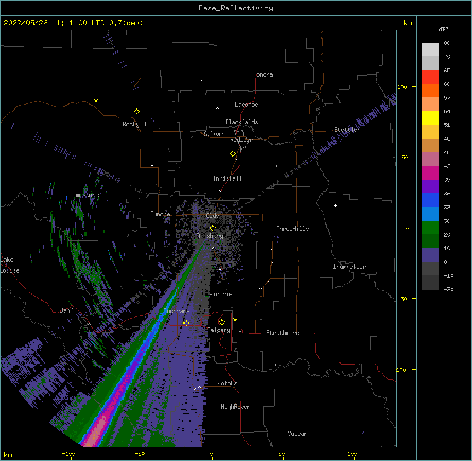Click the Airdrie city label
The width and height of the screenshot is (472, 461).
tap(221, 294)
